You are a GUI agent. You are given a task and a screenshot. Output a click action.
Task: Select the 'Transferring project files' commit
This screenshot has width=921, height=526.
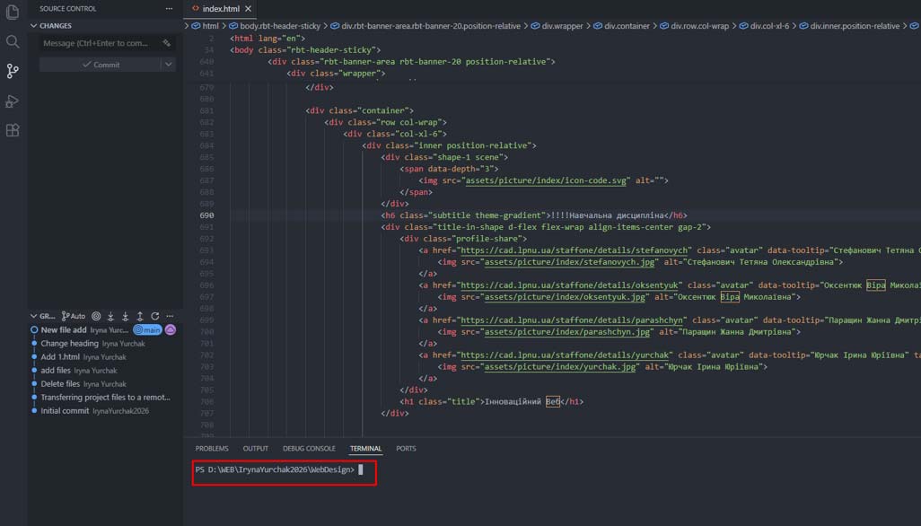106,398
